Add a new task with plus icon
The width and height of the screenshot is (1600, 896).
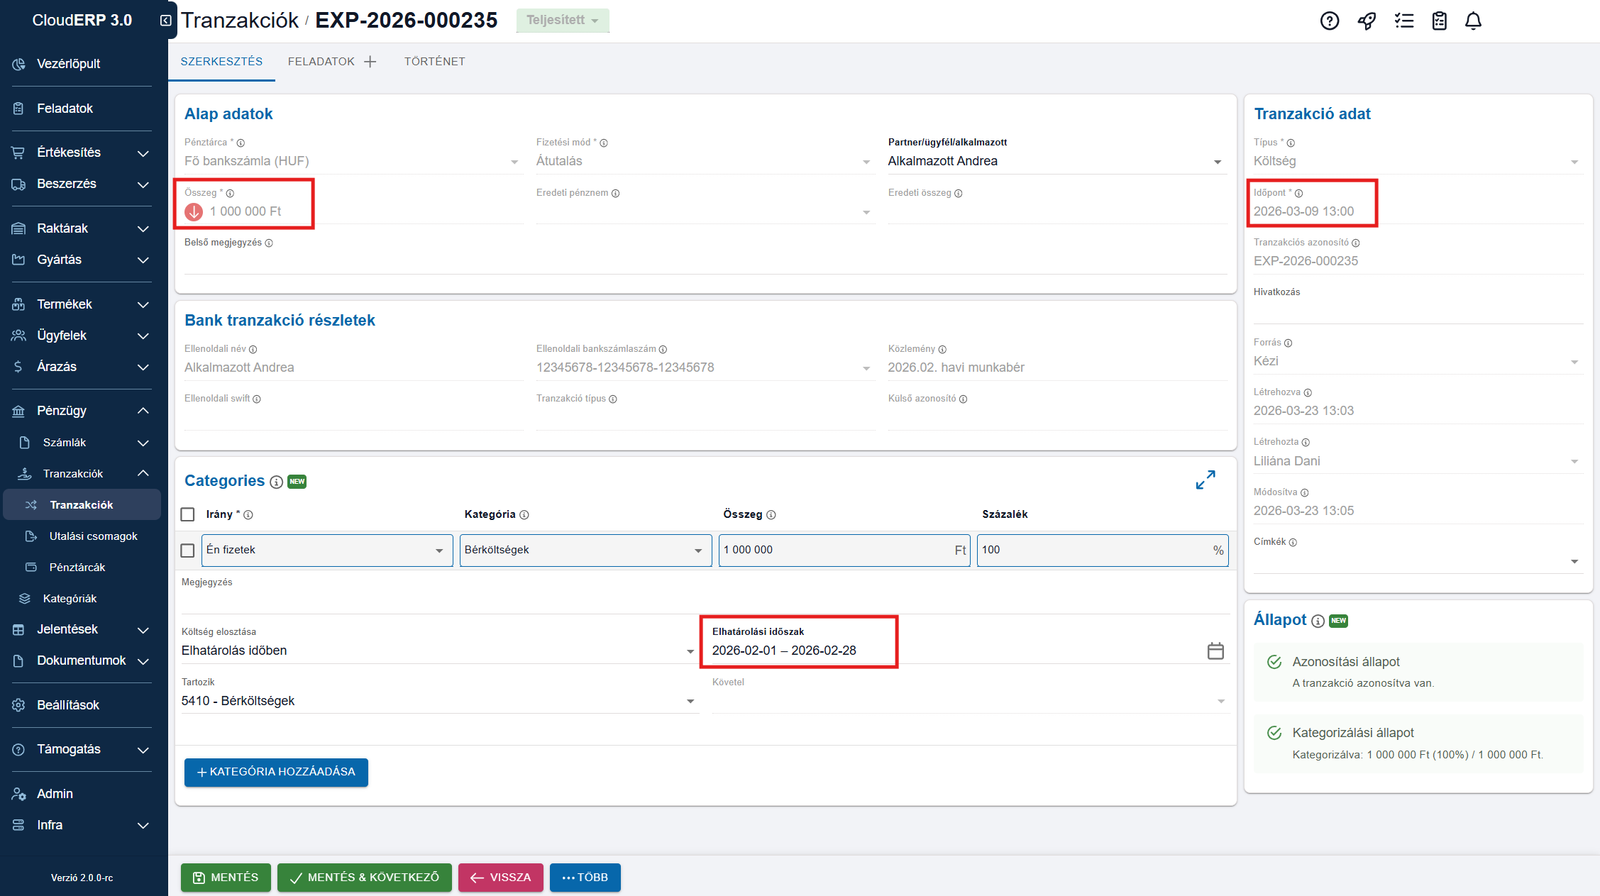370,62
